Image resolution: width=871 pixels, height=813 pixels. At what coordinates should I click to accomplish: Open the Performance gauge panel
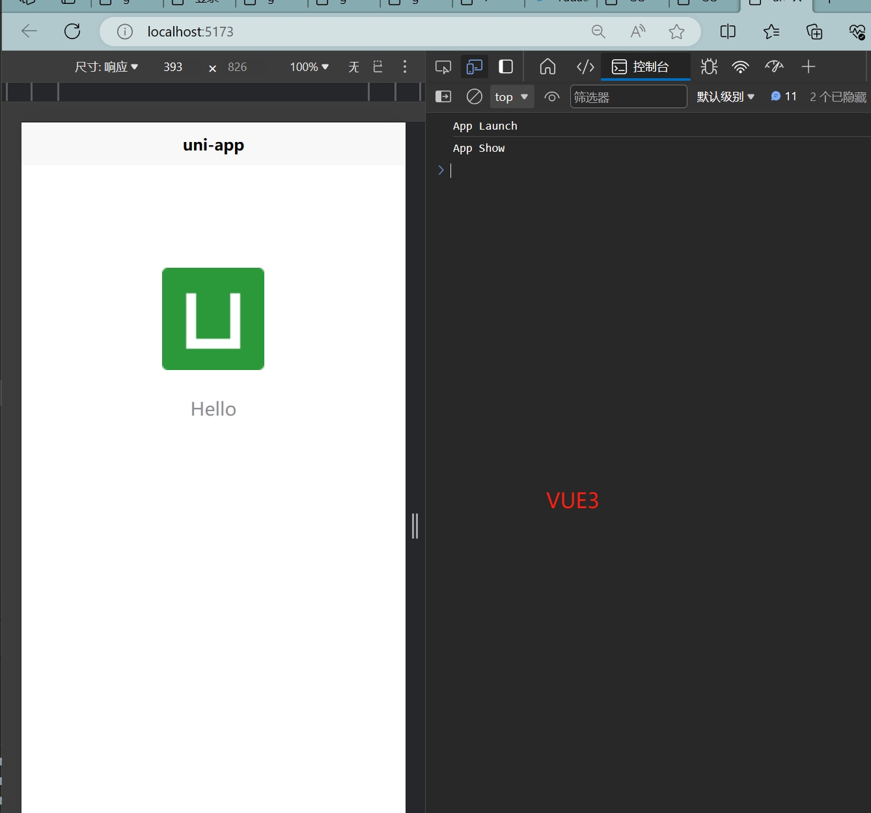click(x=774, y=66)
